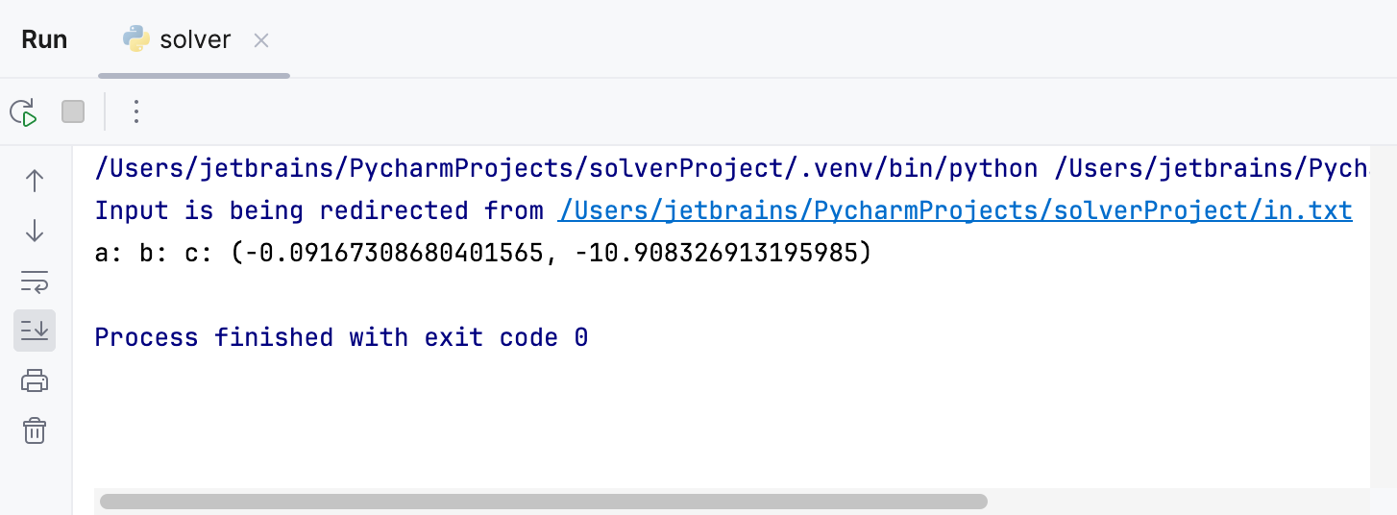Click the horizontal scrollbar thumb
The width and height of the screenshot is (1397, 515).
(x=543, y=501)
